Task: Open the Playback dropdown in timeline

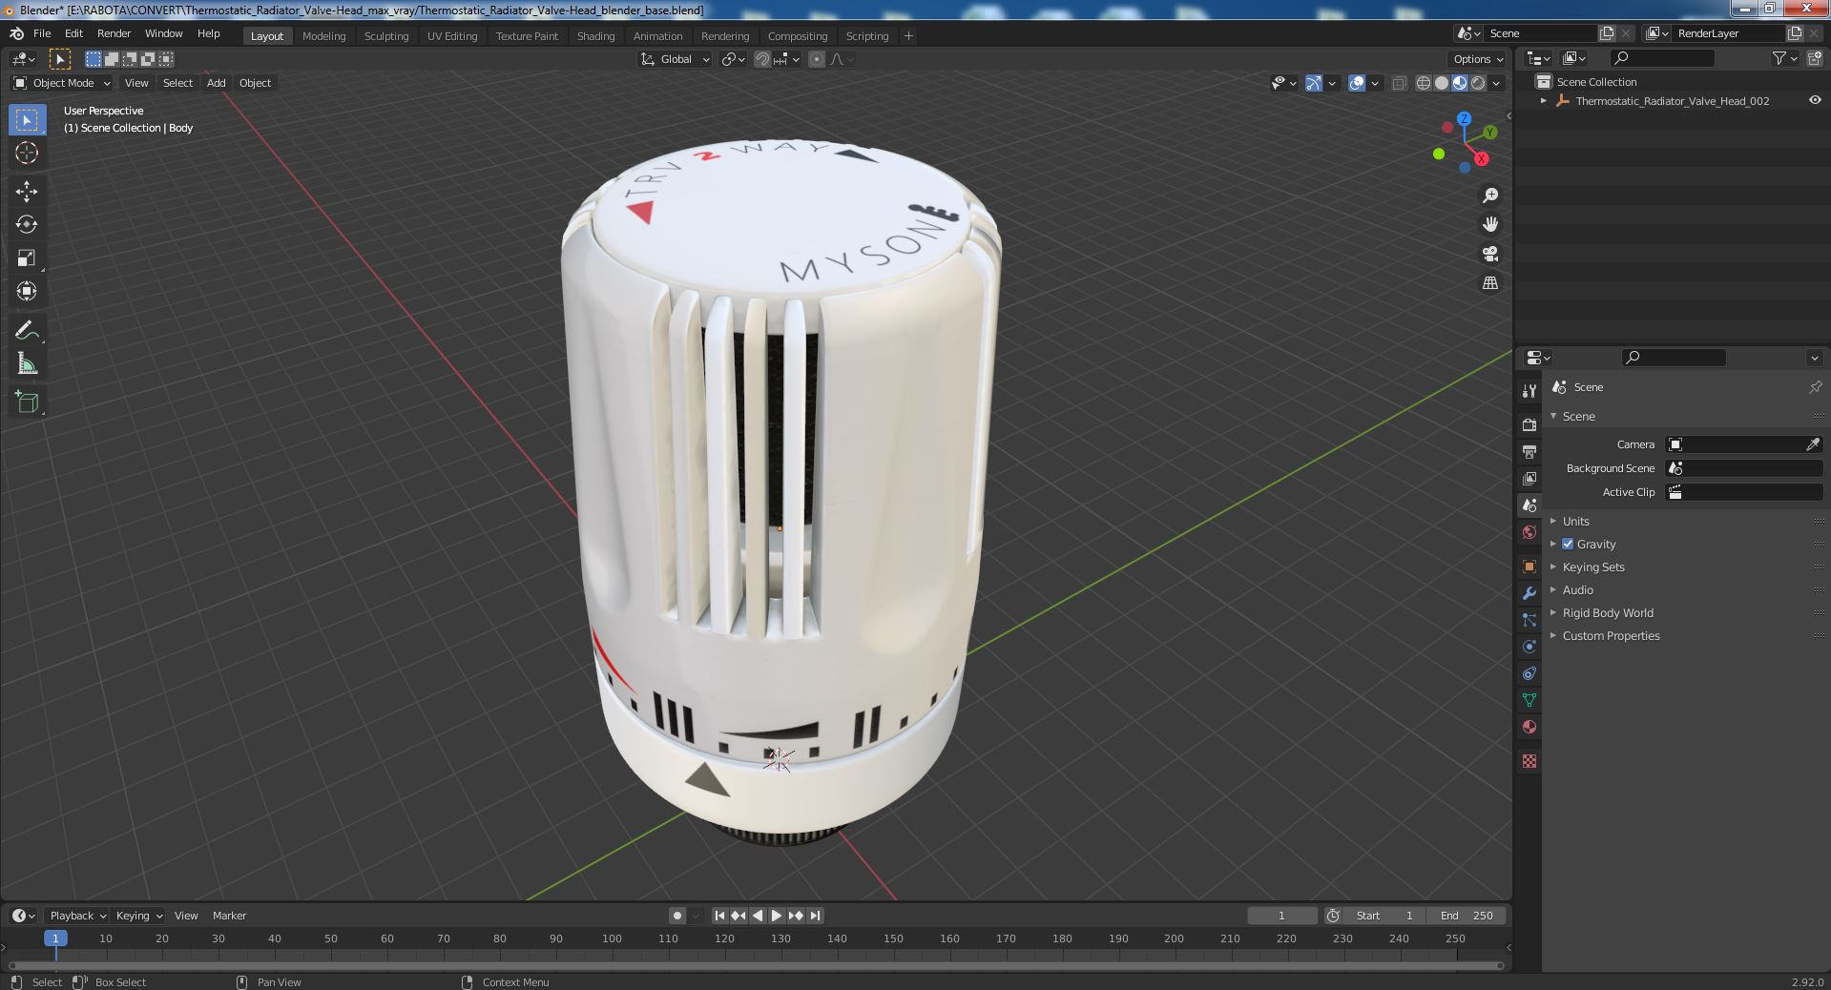Action: 76,916
